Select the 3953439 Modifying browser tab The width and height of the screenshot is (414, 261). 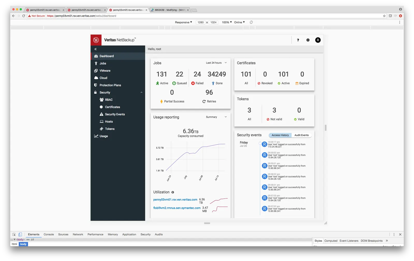click(x=170, y=10)
